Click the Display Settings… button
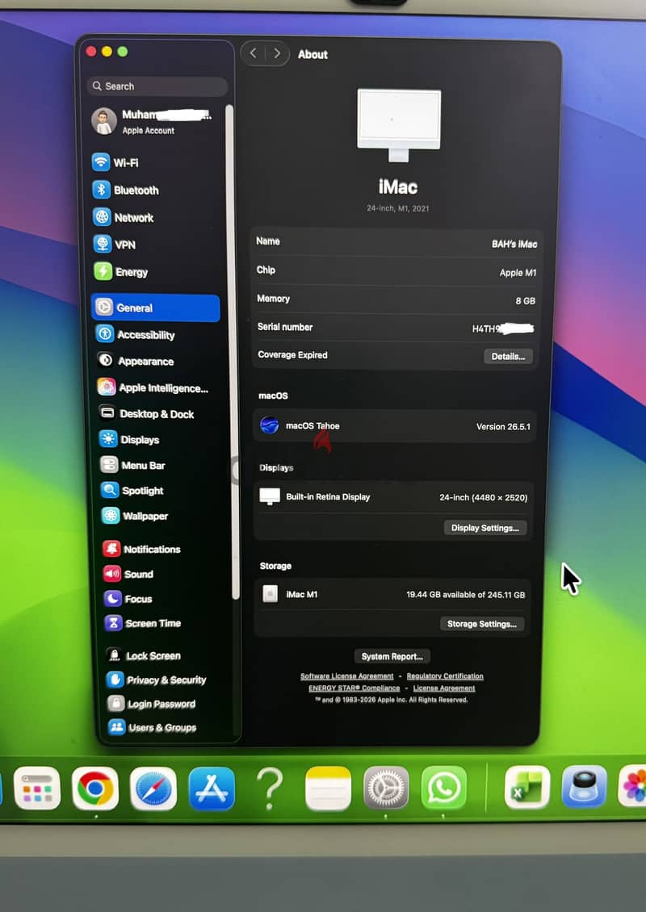 484,528
